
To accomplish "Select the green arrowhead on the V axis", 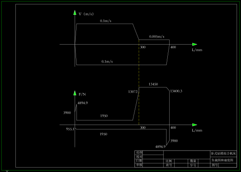I will (75, 13).
